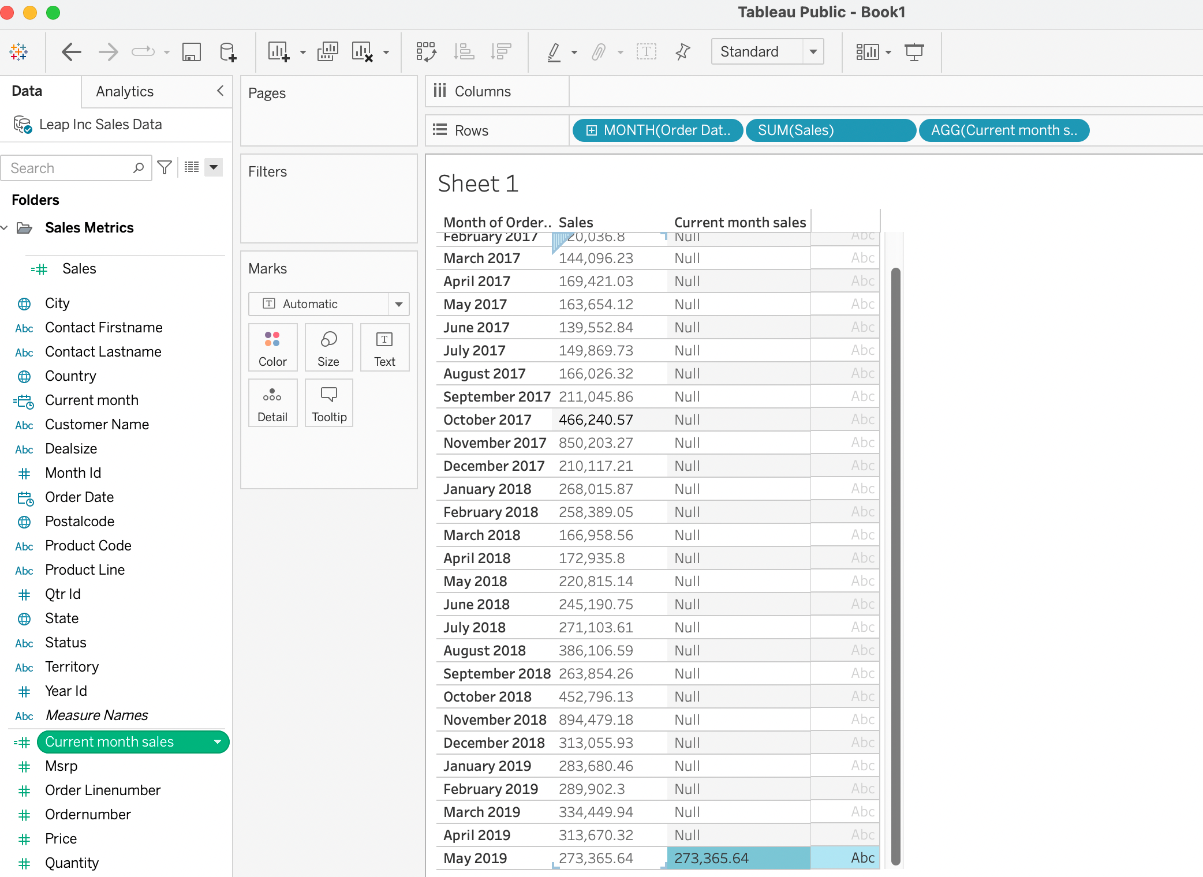This screenshot has height=877, width=1203.
Task: Click the Tableau logo start page icon
Action: 18,52
